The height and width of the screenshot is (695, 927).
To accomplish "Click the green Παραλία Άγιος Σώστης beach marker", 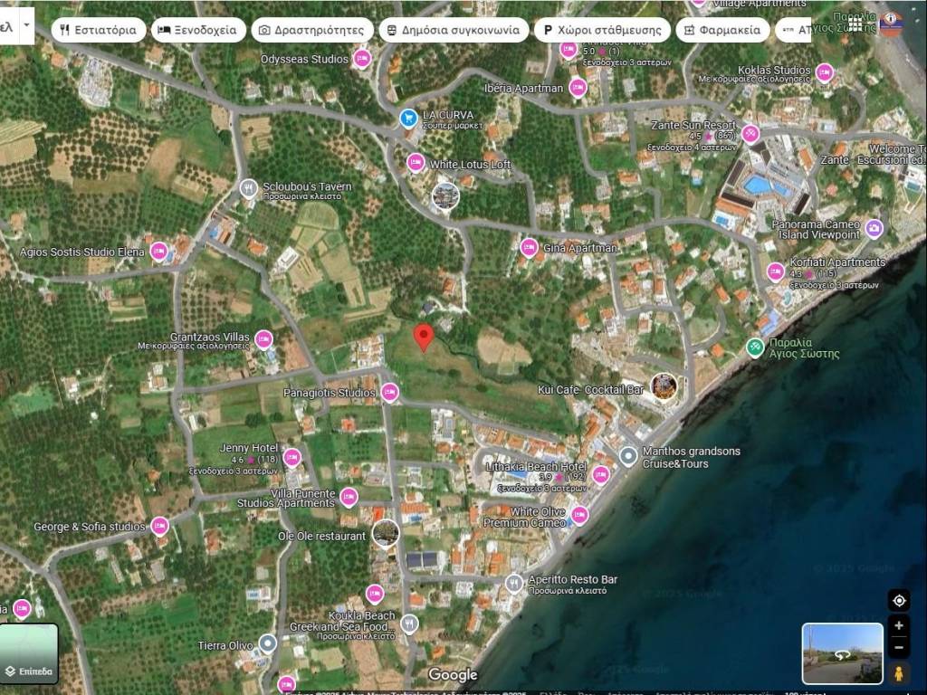I will point(755,347).
